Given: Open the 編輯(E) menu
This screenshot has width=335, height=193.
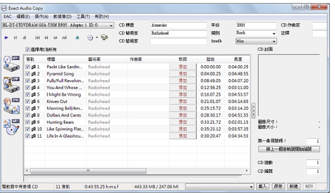Looking at the screenshot, I should (23, 17).
